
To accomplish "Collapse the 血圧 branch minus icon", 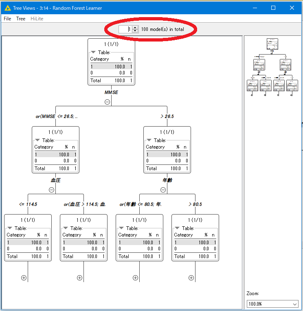I will (51, 190).
